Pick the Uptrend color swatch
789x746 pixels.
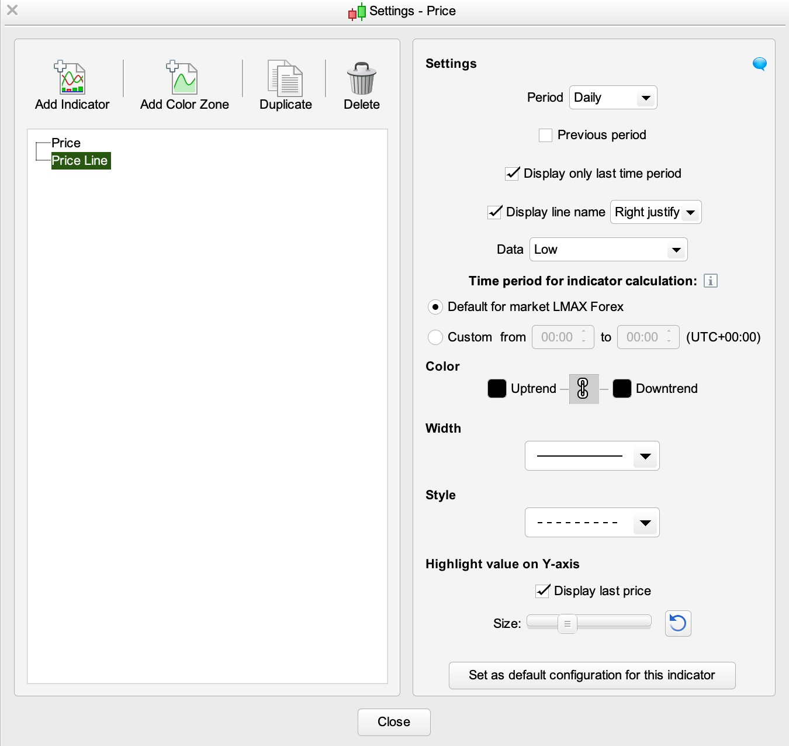(x=497, y=389)
